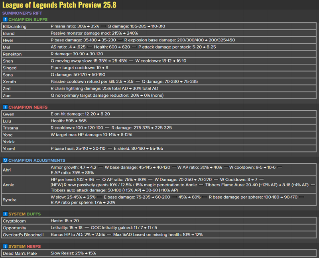
Task: Click 'P per-target cooldown: 10 → 8'
Action: tap(79, 68)
